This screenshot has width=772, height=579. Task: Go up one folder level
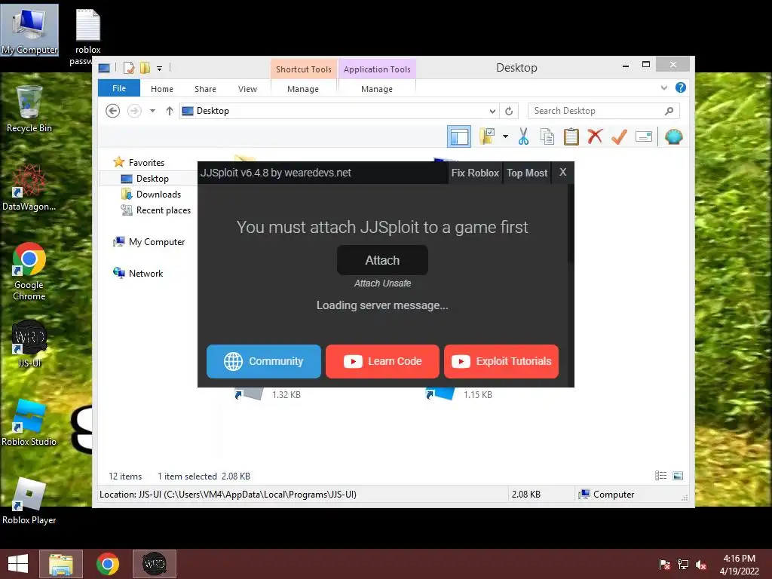pyautogui.click(x=170, y=111)
